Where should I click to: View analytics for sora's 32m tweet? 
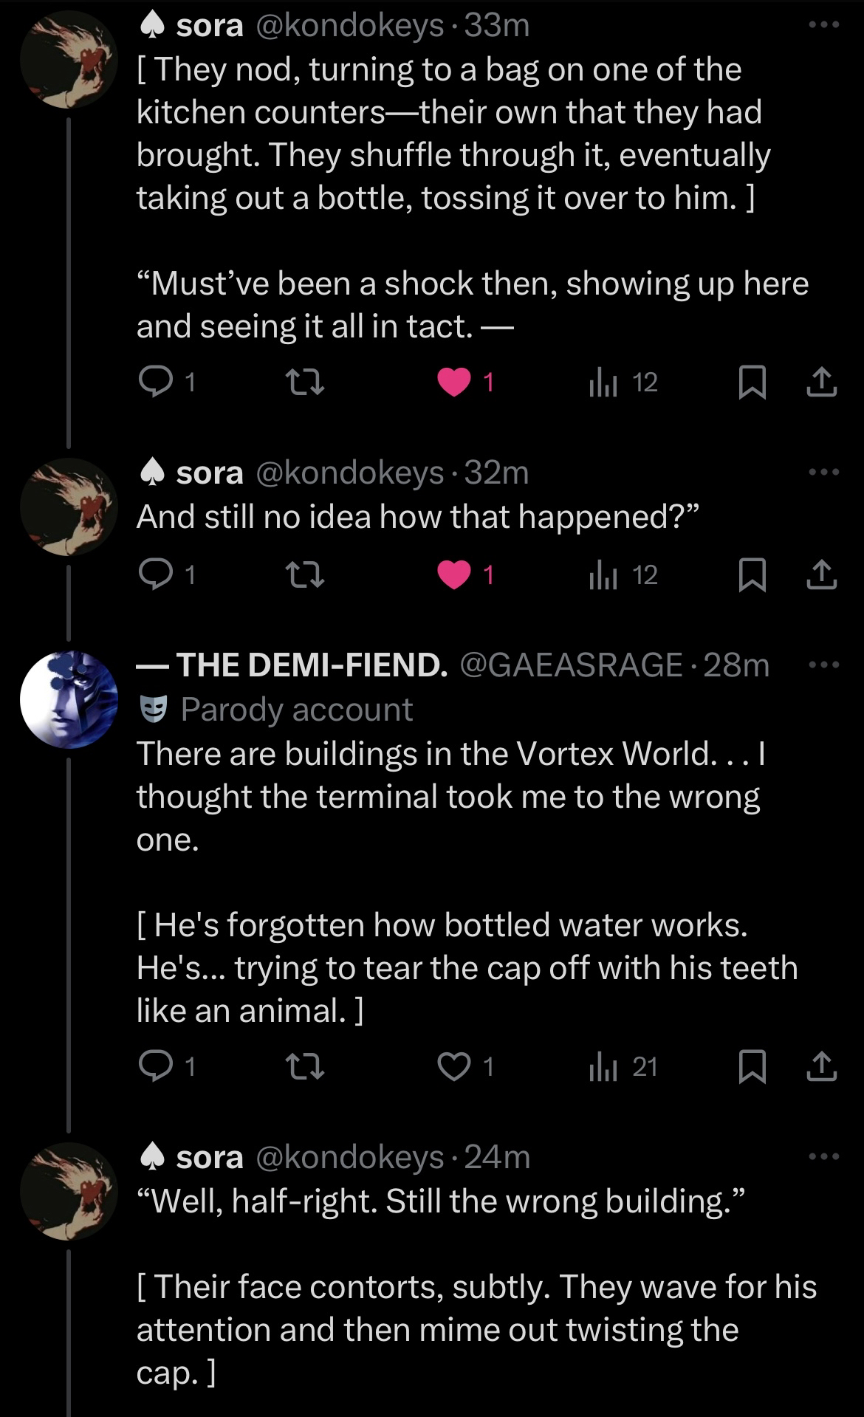pos(603,575)
